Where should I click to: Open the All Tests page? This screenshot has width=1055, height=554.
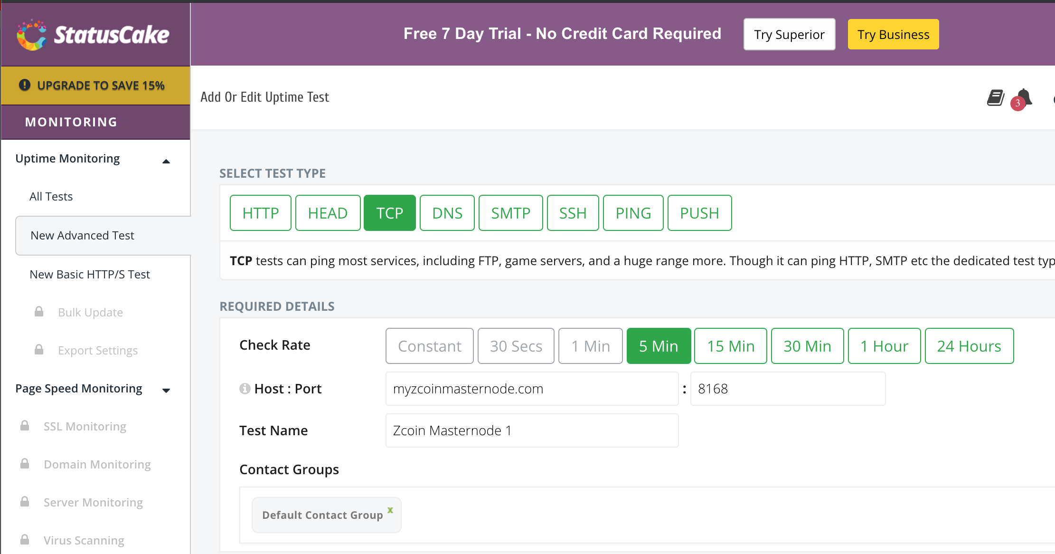[x=51, y=196]
